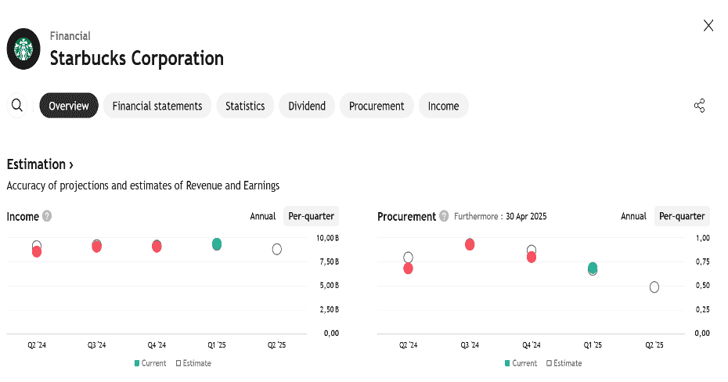Click the 'Financial' category label
The image size is (728, 382).
point(70,36)
